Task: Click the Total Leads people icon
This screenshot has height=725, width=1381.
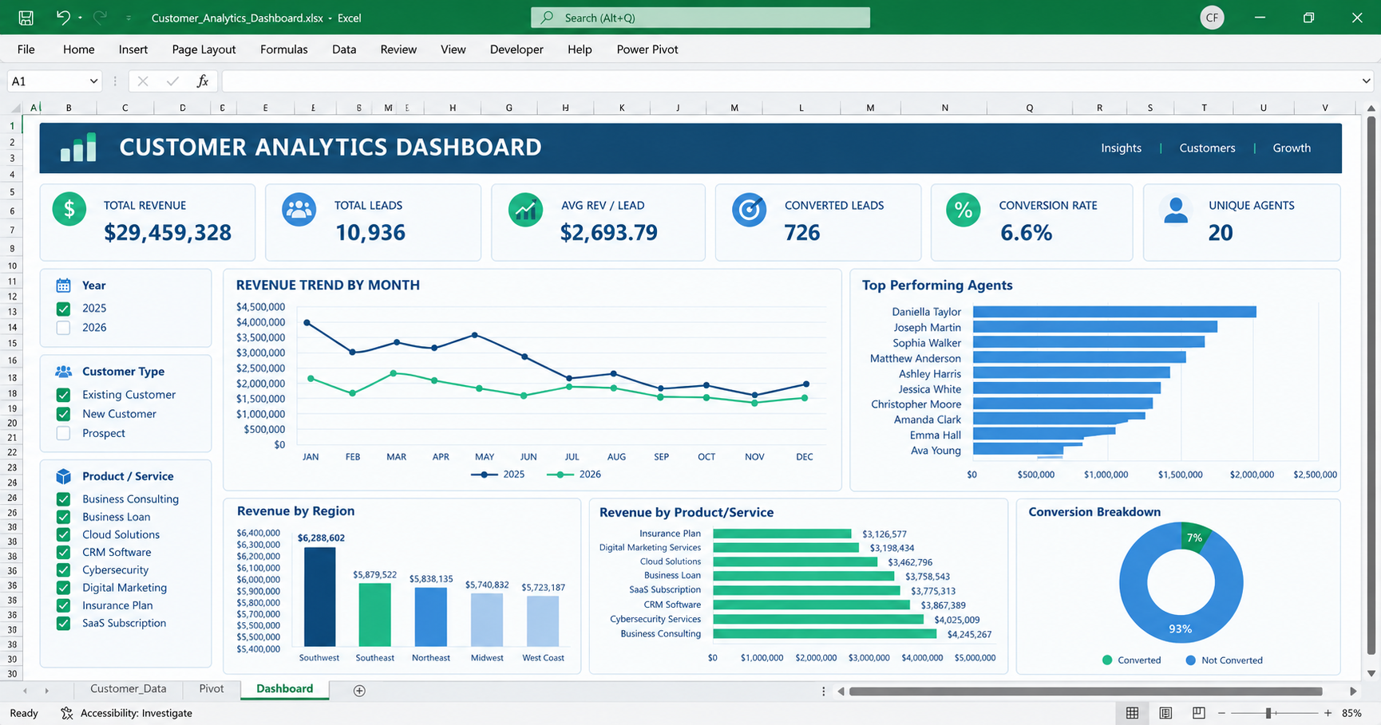Action: pyautogui.click(x=299, y=209)
